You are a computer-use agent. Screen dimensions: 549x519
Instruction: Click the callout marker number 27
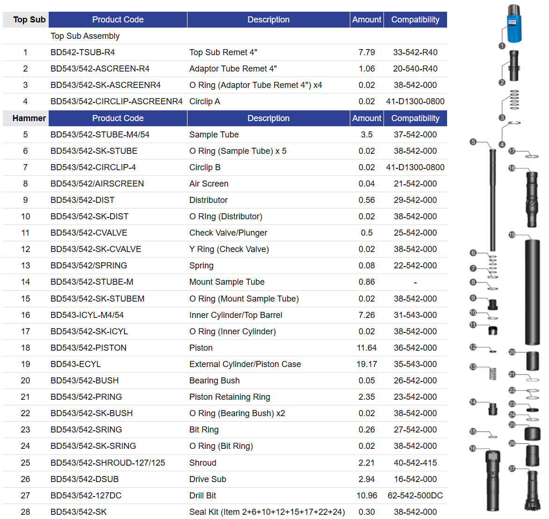pos(512,468)
